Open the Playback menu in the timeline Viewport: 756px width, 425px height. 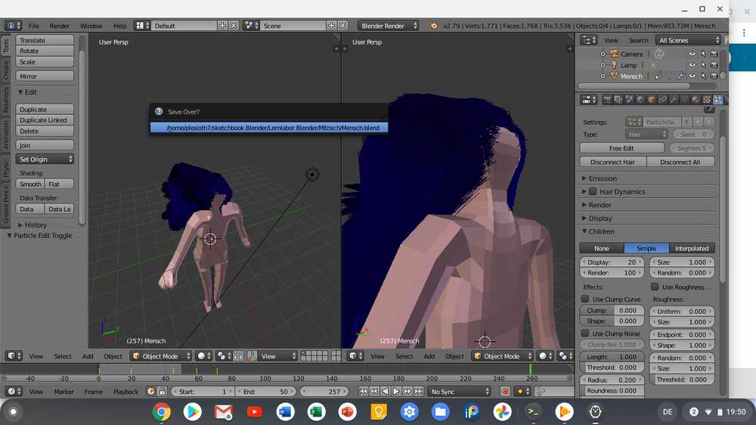pos(125,392)
